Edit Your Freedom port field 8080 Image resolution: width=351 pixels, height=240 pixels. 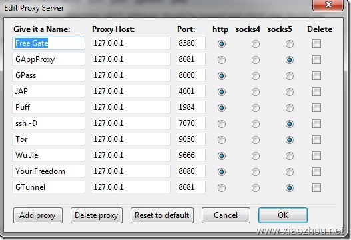(x=190, y=171)
